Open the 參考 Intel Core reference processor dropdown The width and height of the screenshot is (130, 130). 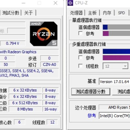[115, 116]
